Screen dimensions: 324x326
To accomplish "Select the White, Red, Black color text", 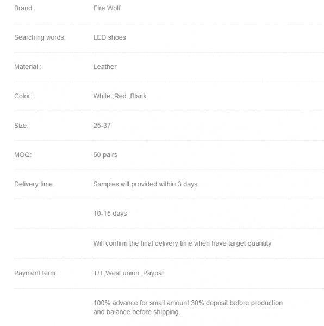I will click(x=120, y=96).
